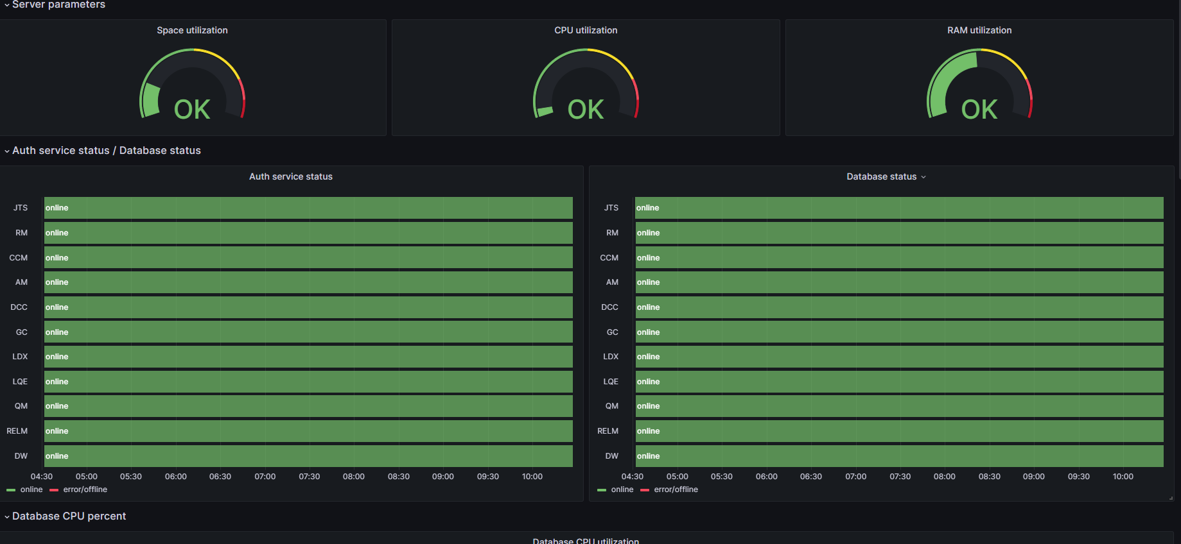Collapse the Database CPU percent row
1181x544 pixels.
pos(66,516)
